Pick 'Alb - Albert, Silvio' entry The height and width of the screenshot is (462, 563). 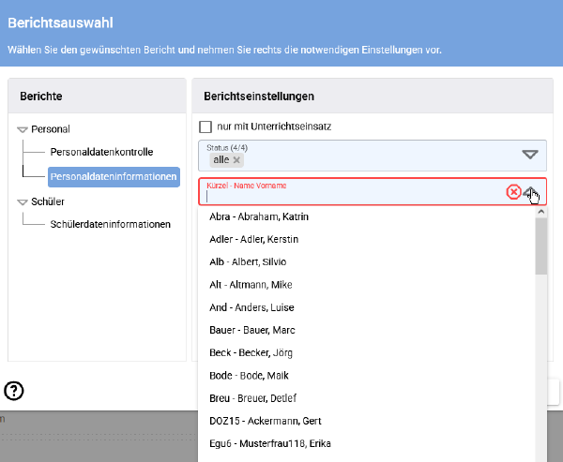[248, 261]
